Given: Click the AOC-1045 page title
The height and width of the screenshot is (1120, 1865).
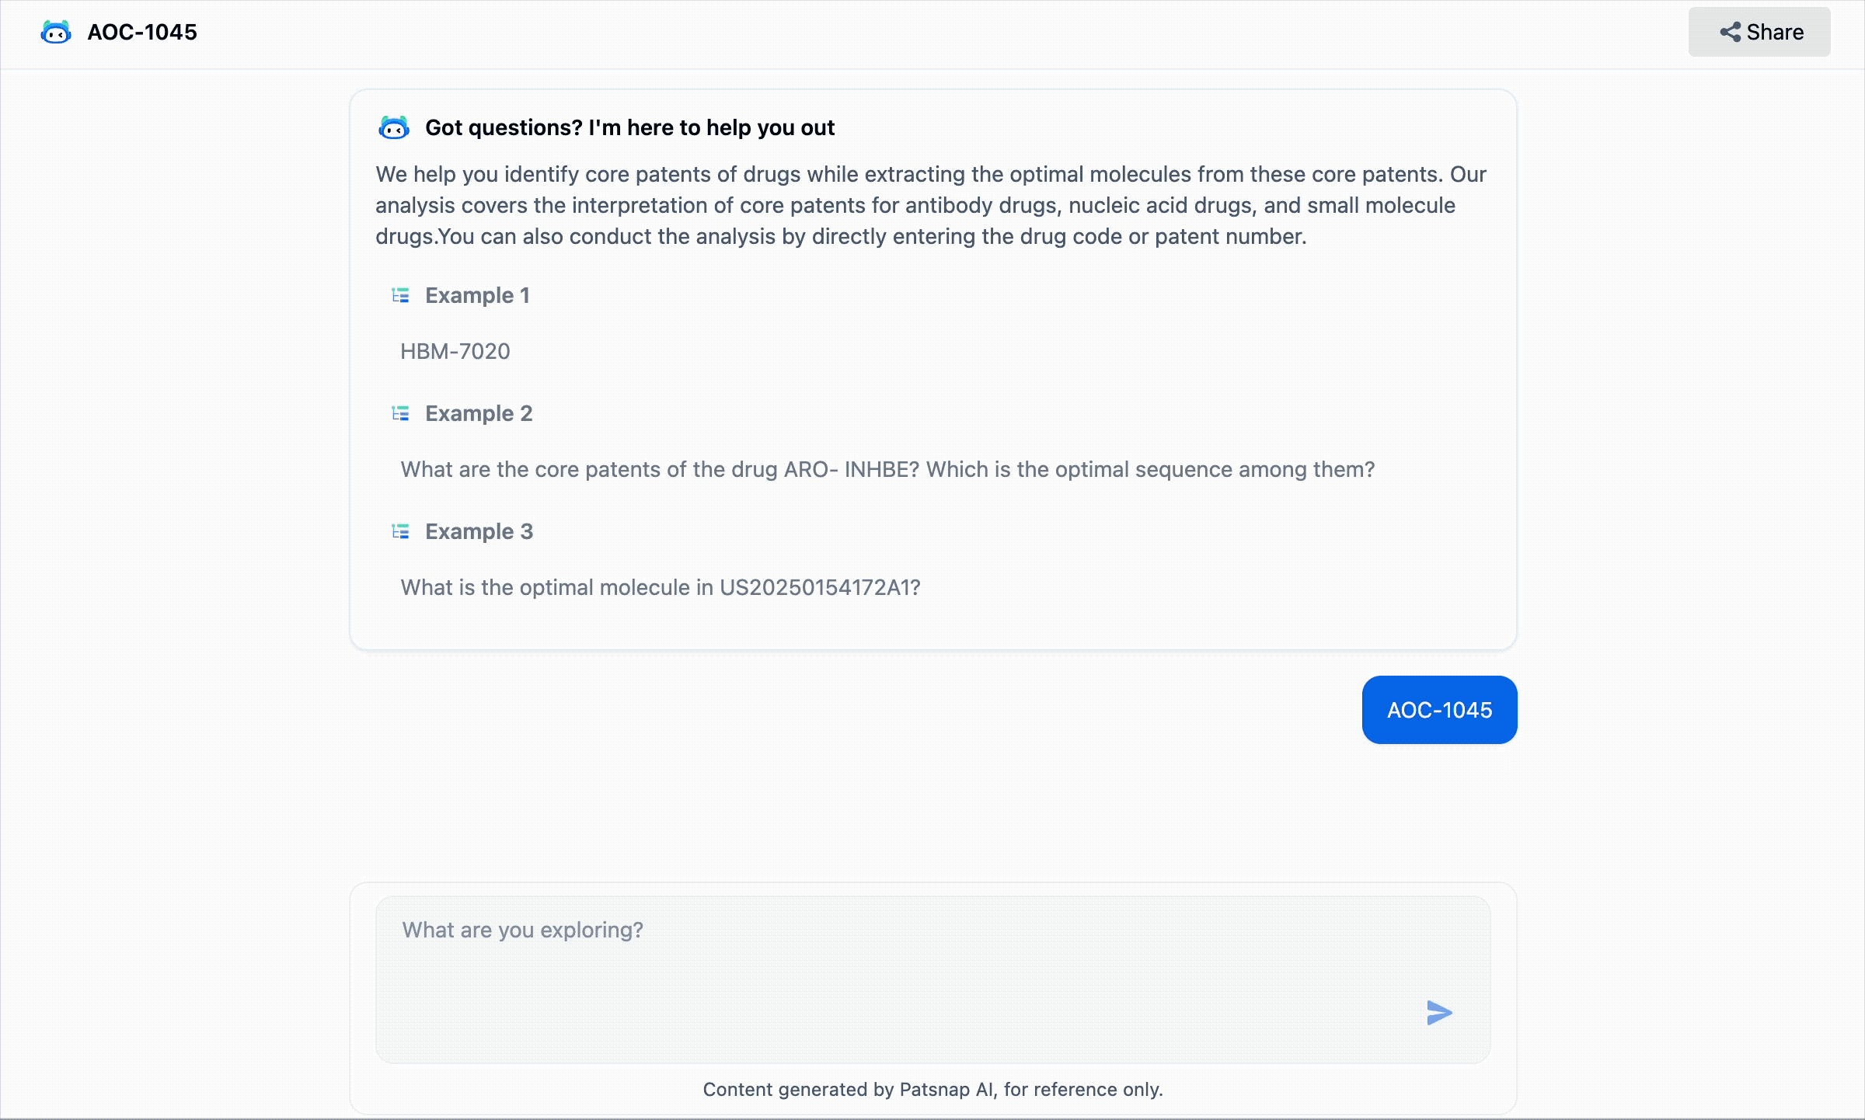Looking at the screenshot, I should pos(142,33).
